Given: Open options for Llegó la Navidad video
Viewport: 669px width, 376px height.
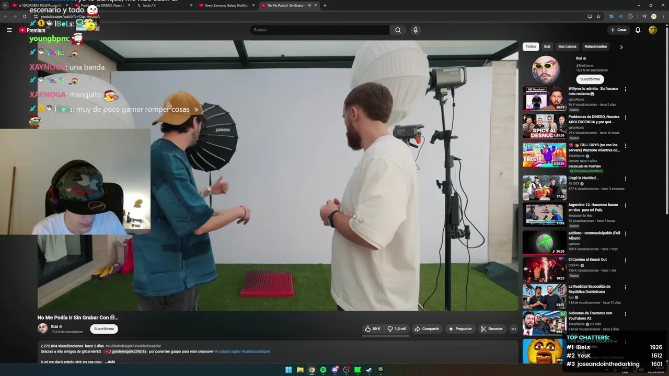Looking at the screenshot, I should point(625,179).
